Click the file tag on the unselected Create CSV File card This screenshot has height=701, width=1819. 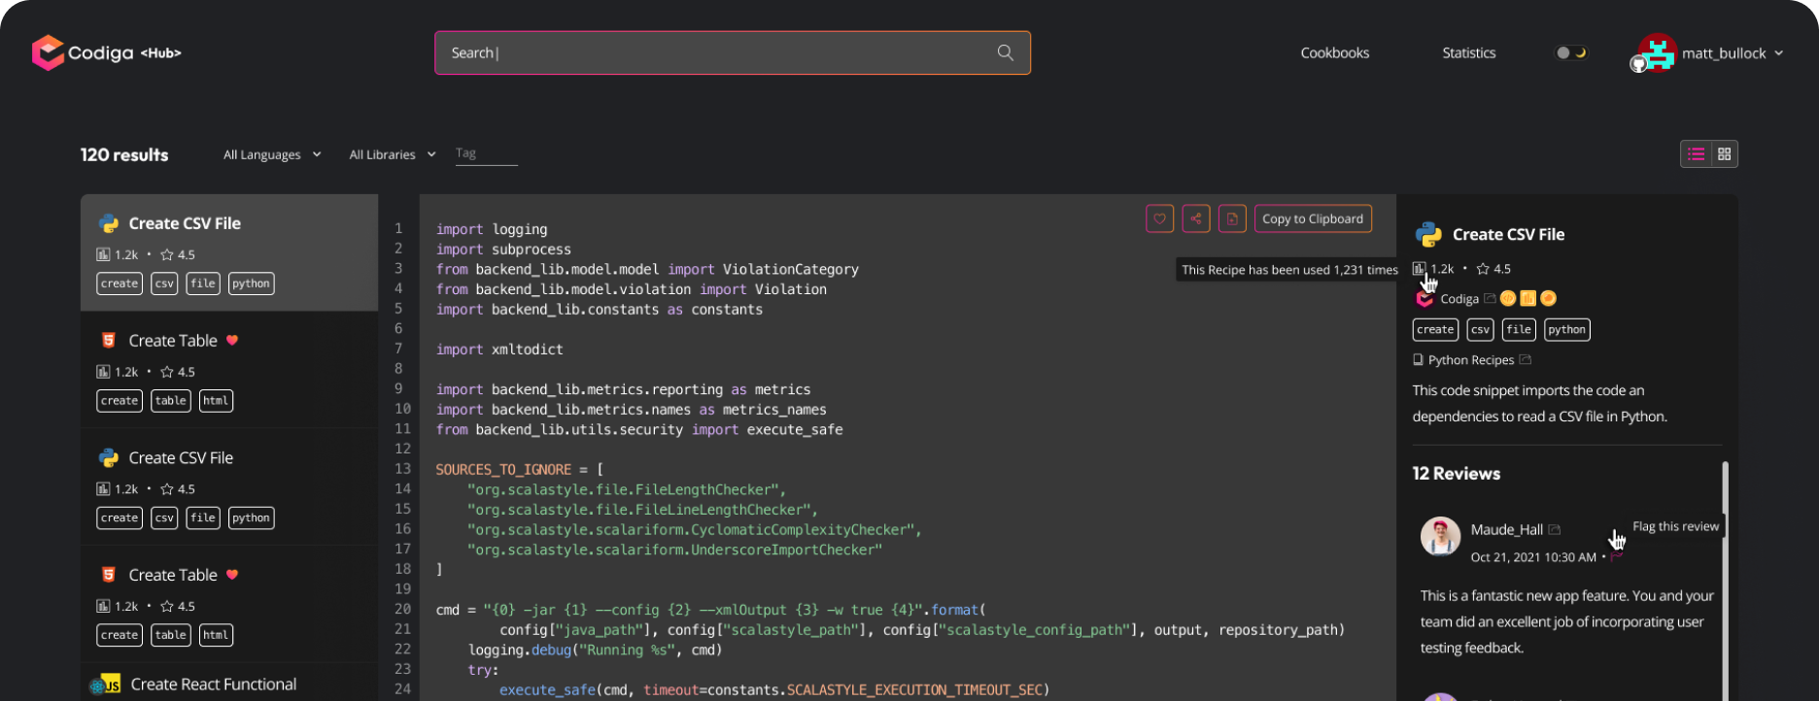[x=203, y=518]
